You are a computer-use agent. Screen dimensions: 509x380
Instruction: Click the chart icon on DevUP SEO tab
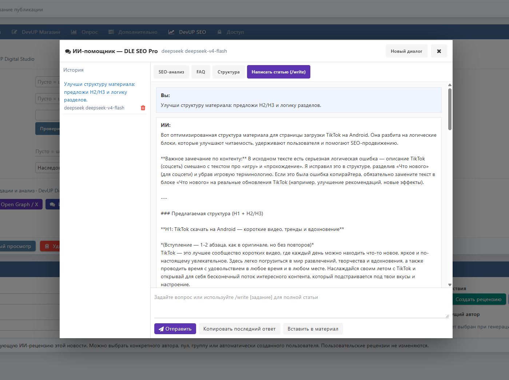coord(171,32)
